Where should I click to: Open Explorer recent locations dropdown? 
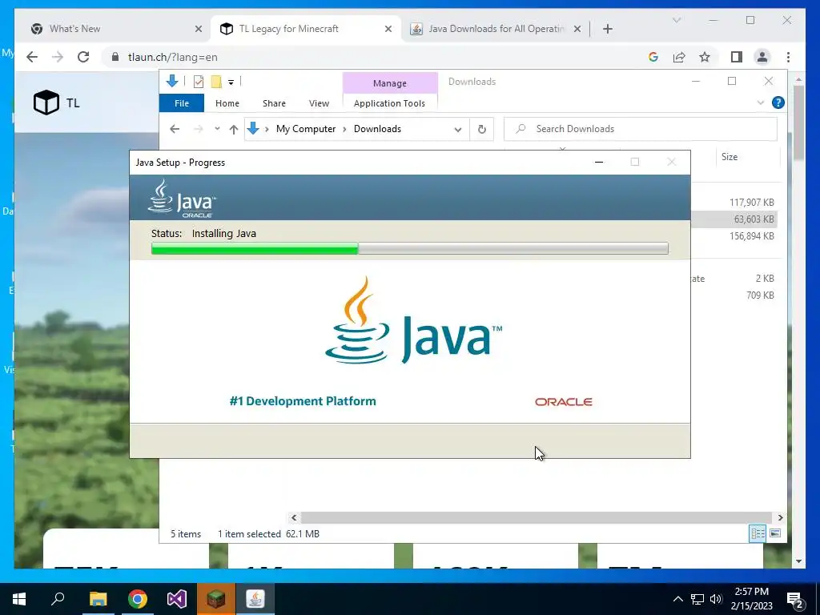[217, 129]
